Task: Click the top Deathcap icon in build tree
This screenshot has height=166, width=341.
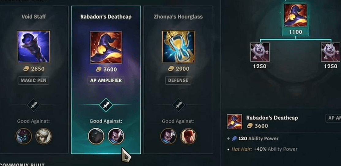Action: click(296, 16)
